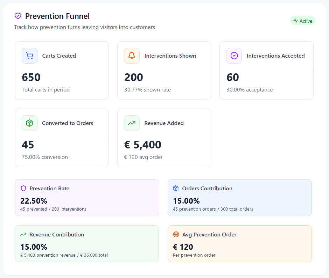The width and height of the screenshot is (329, 278).
Task: Click the € 120 value in Avg Prevention Order card
Action: click(183, 247)
